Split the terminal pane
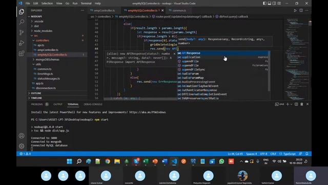 tap(296, 104)
